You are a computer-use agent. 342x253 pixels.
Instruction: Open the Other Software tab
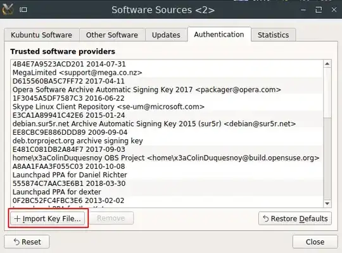(x=112, y=35)
